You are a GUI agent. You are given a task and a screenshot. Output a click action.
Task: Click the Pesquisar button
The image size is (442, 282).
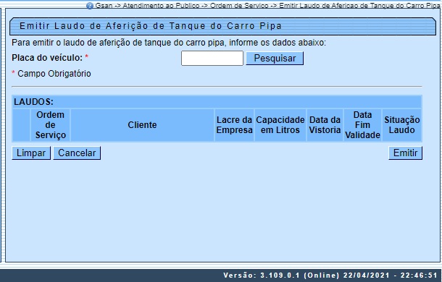coord(275,59)
